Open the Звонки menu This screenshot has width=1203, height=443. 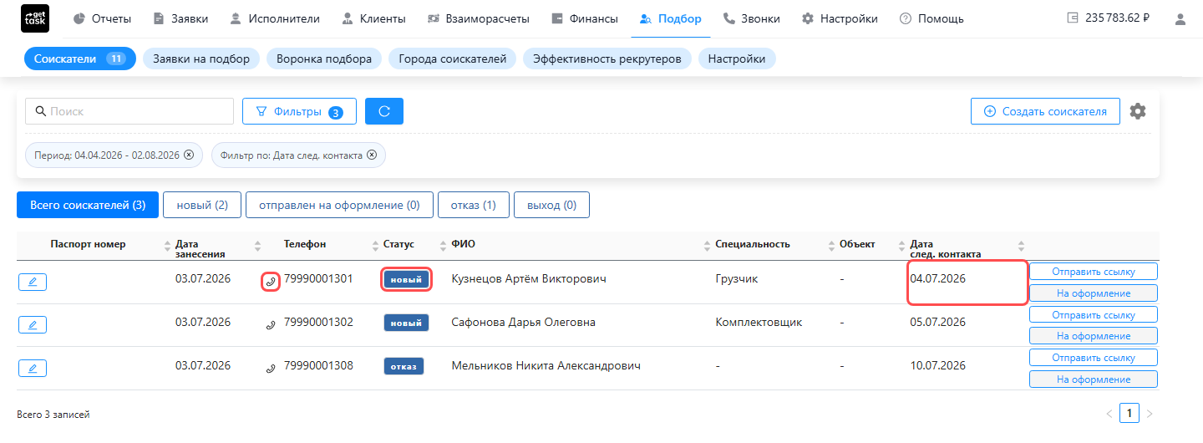click(x=751, y=18)
